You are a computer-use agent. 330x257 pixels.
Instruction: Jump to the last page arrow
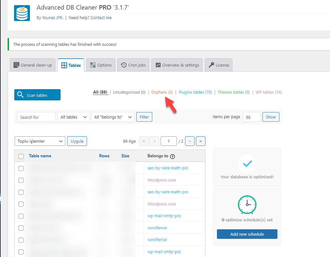click(201, 141)
